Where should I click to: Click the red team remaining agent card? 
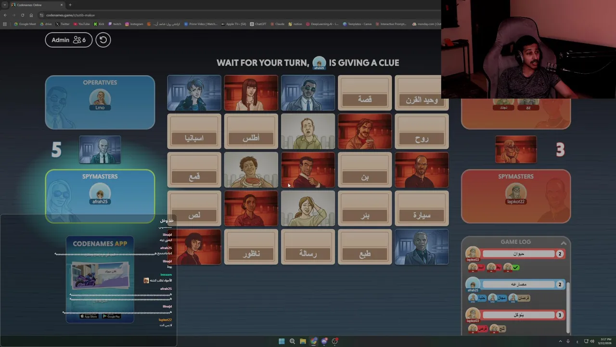515,150
